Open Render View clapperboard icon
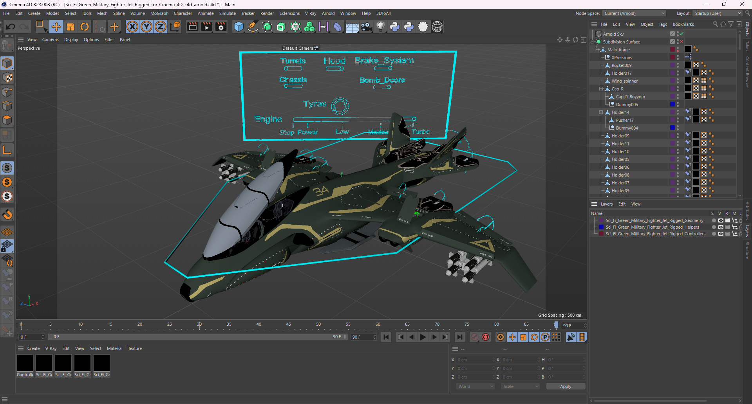Viewport: 752px width, 404px height. click(192, 27)
